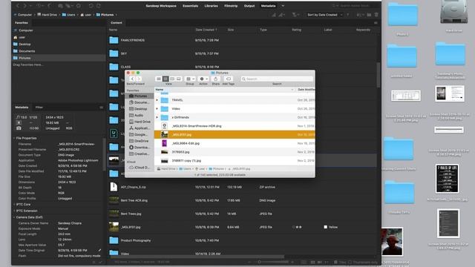Open Sort by Date Created dropdown
The image size is (475, 267).
click(x=324, y=15)
